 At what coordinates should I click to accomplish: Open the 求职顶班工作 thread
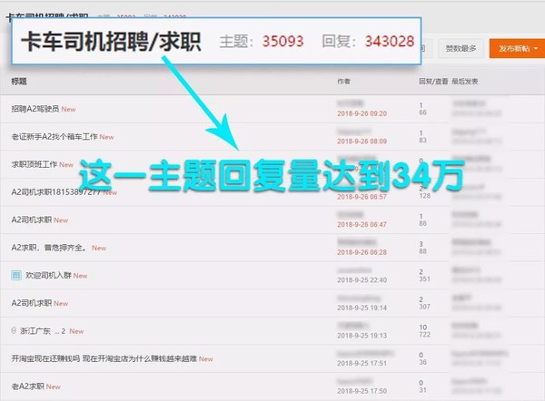[x=34, y=164]
